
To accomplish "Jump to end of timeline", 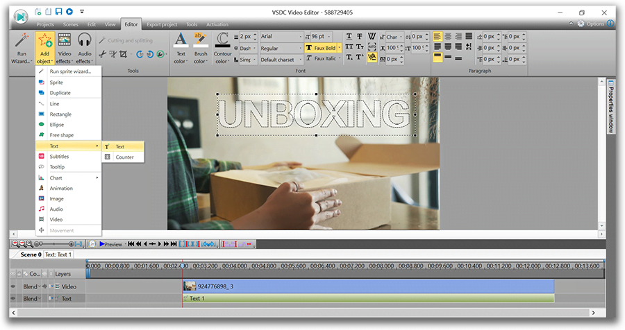I will 174,244.
